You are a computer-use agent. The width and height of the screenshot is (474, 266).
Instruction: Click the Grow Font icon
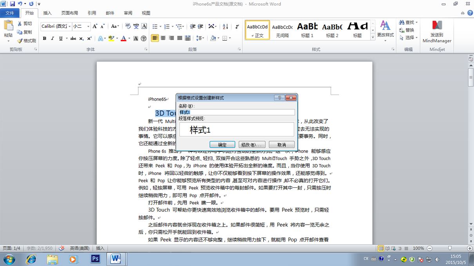95,26
